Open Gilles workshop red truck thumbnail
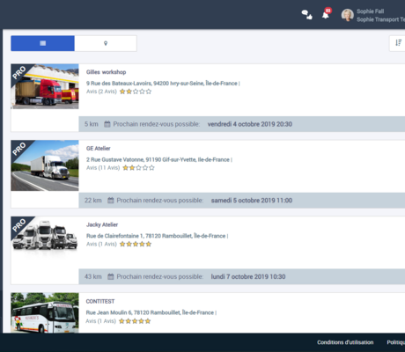 coord(45,86)
